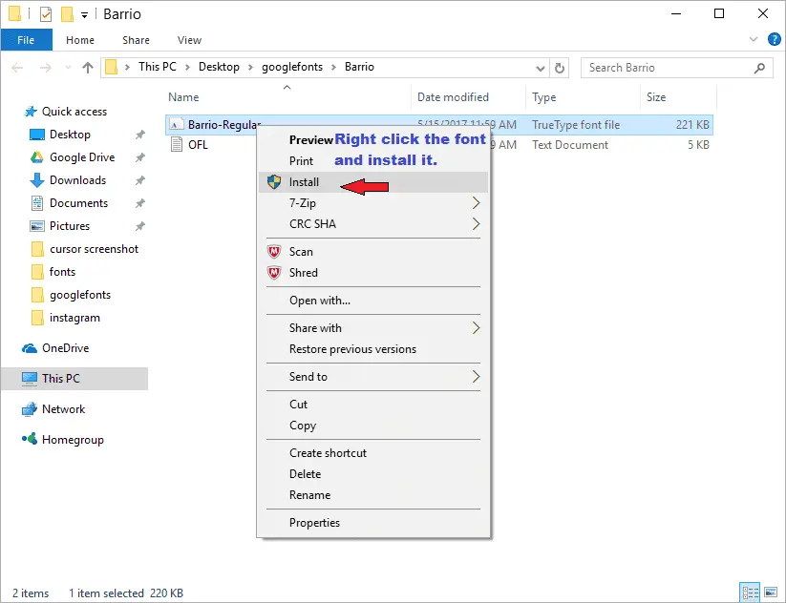Click the Barrio-Regular font file icon
This screenshot has height=603, width=786.
click(176, 125)
